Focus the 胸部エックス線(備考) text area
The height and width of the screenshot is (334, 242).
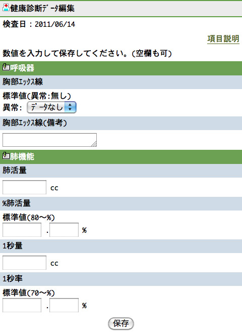(50, 140)
